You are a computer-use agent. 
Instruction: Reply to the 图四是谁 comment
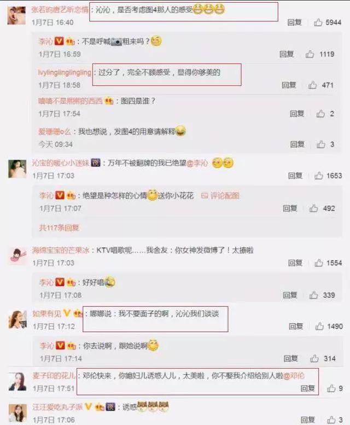click(x=297, y=114)
